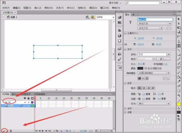Click the new layer icon in timeline
The width and height of the screenshot is (182, 133).
(4, 131)
